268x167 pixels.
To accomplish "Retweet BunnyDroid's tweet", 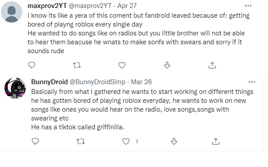I will coord(80,141).
